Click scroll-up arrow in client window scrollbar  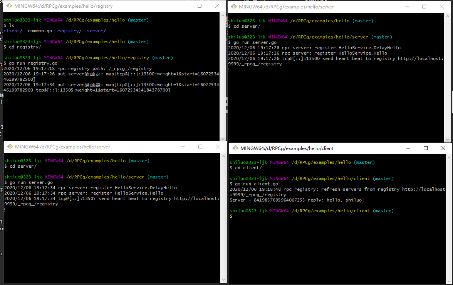click(x=449, y=158)
